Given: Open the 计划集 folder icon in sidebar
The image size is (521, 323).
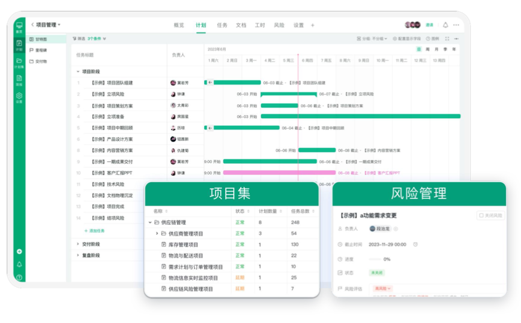Looking at the screenshot, I should pos(19,62).
